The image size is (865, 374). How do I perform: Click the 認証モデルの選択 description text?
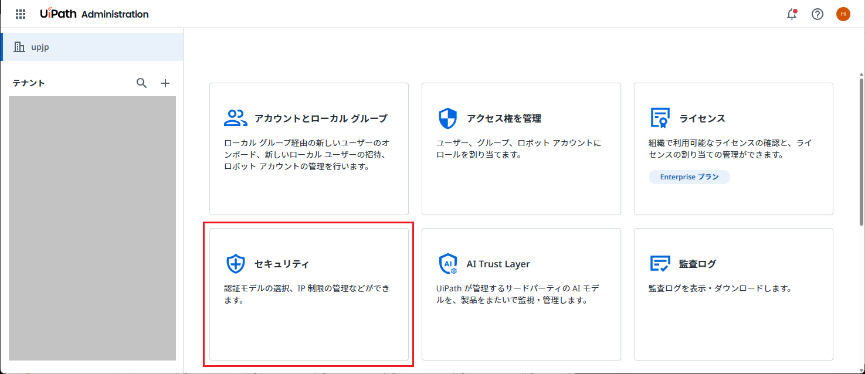tap(307, 294)
